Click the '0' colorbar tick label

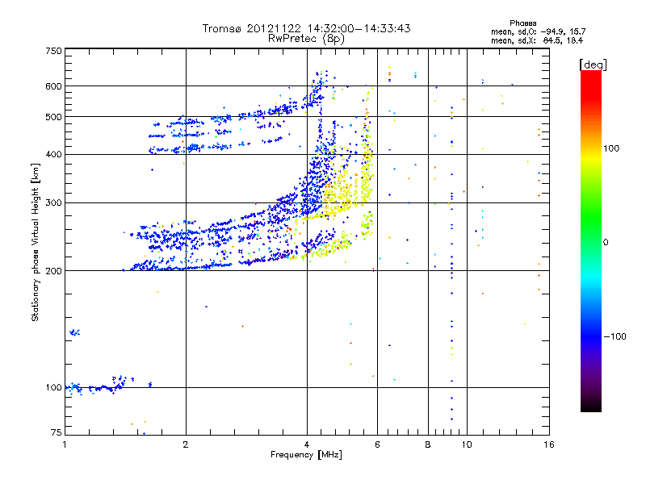(606, 243)
